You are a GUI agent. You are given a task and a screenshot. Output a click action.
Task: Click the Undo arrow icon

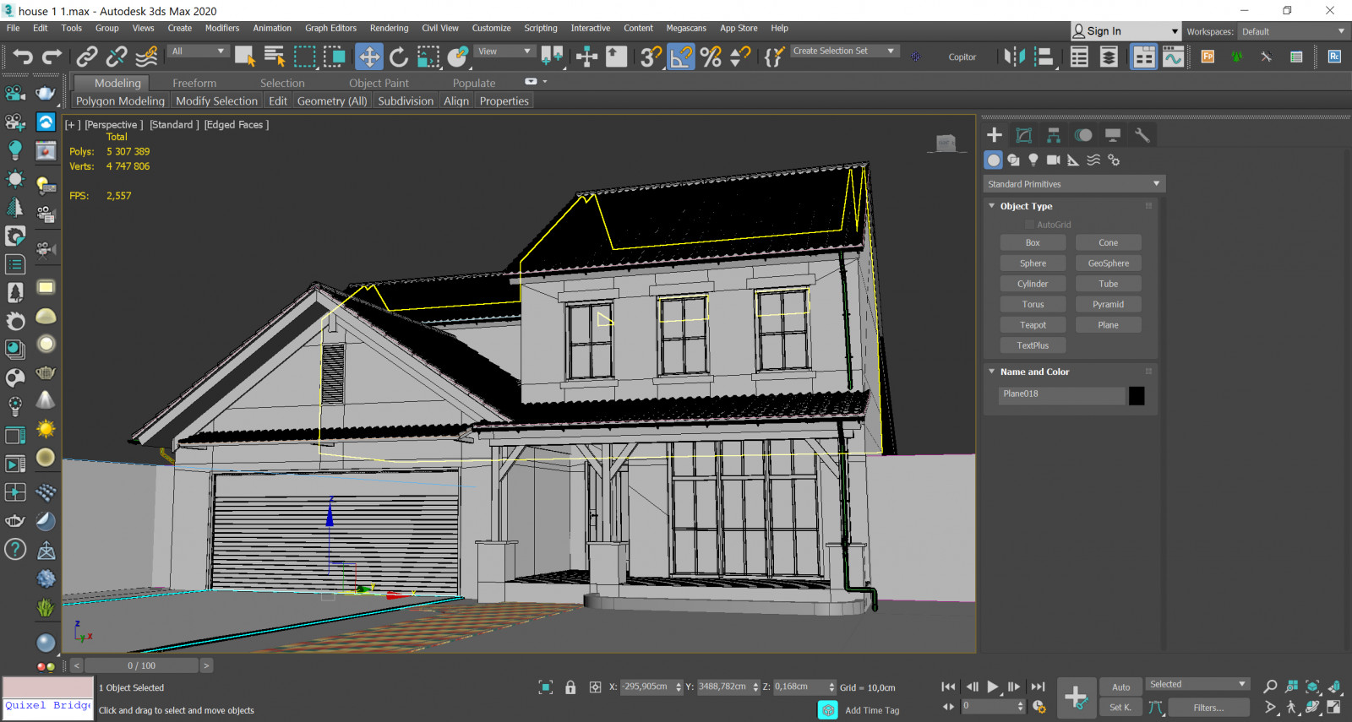23,57
